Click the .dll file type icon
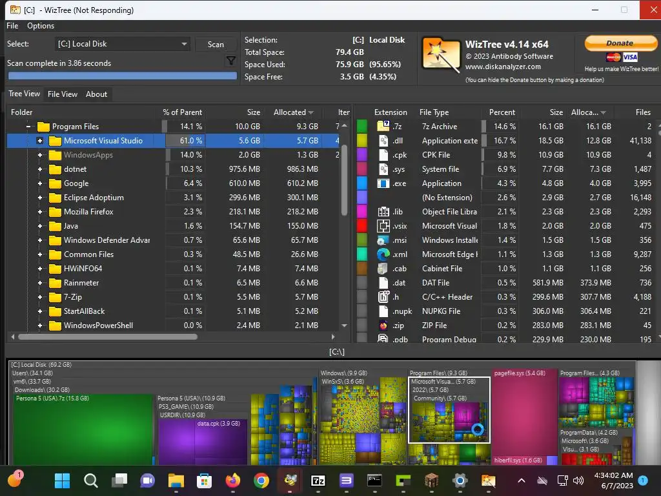The height and width of the screenshot is (496, 661). click(x=383, y=140)
